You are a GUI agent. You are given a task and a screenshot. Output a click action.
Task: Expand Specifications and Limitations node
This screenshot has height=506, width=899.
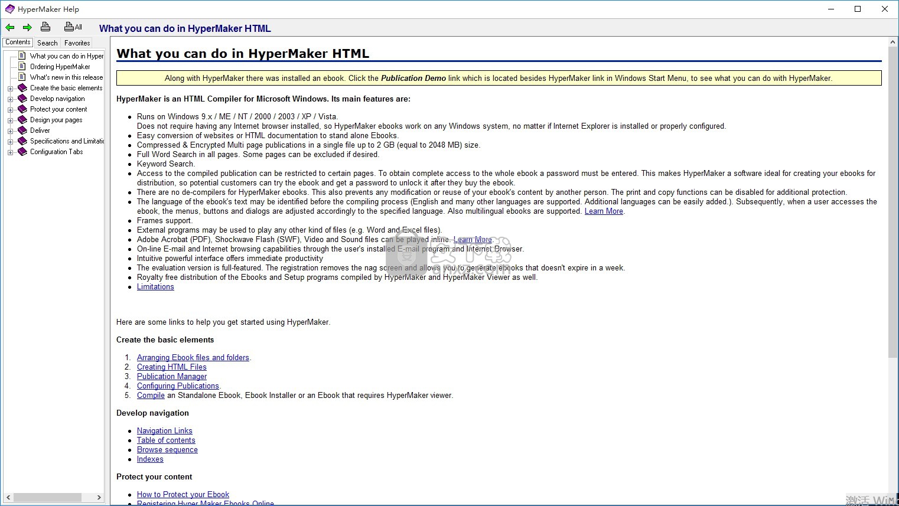click(x=10, y=142)
